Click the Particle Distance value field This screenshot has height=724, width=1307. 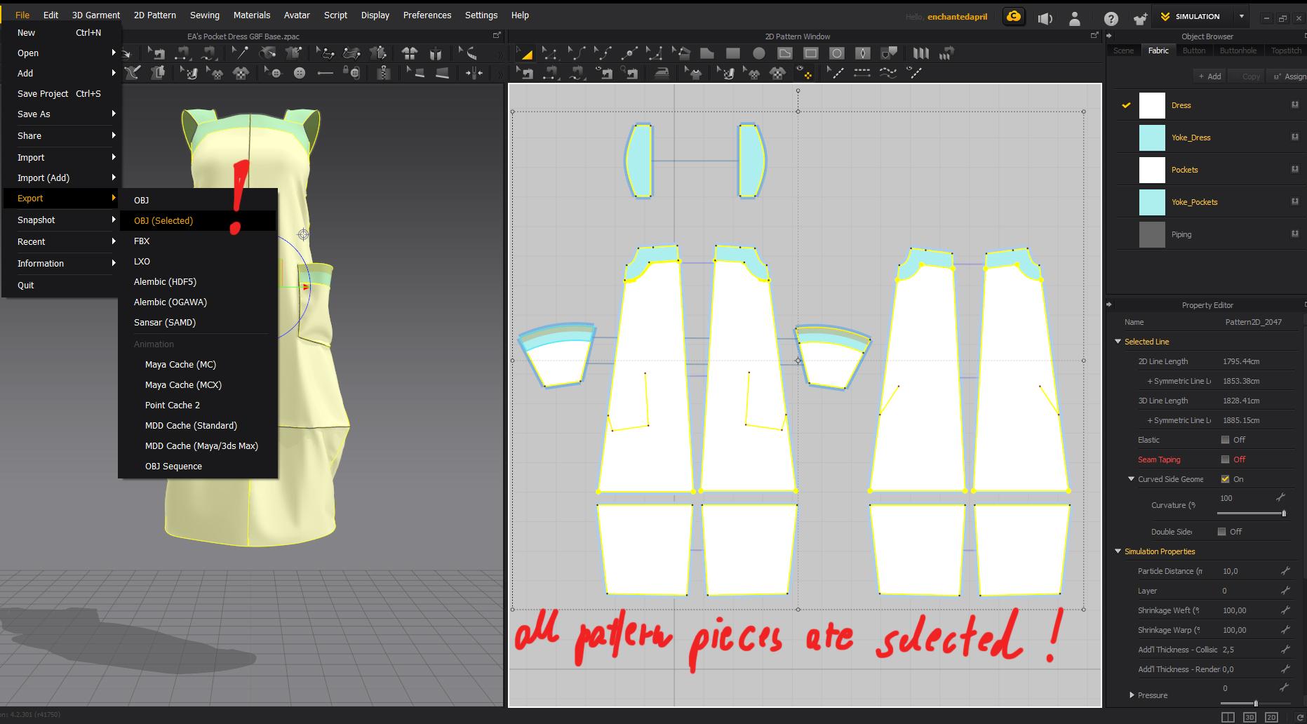click(1249, 571)
